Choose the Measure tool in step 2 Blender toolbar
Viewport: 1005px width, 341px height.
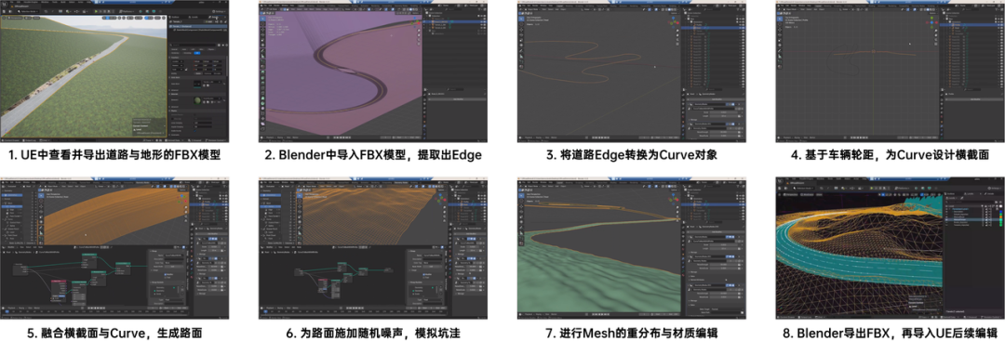coord(262,57)
